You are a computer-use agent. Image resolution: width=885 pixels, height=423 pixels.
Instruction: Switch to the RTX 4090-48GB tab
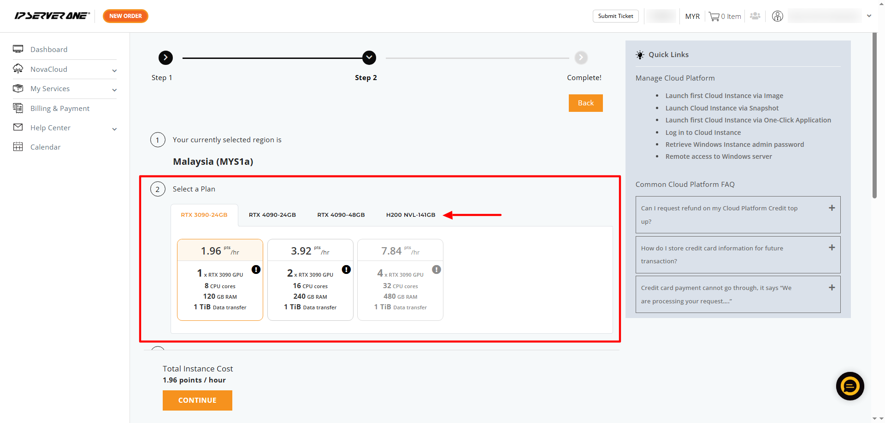[x=341, y=215]
